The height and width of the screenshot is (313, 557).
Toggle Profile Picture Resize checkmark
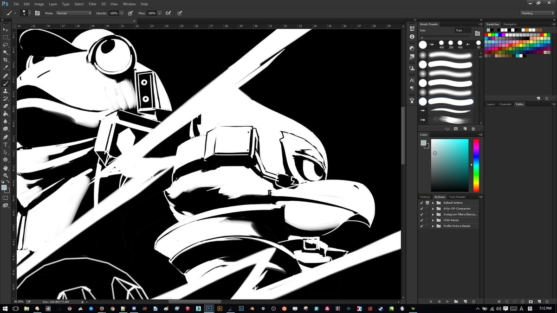point(421,226)
